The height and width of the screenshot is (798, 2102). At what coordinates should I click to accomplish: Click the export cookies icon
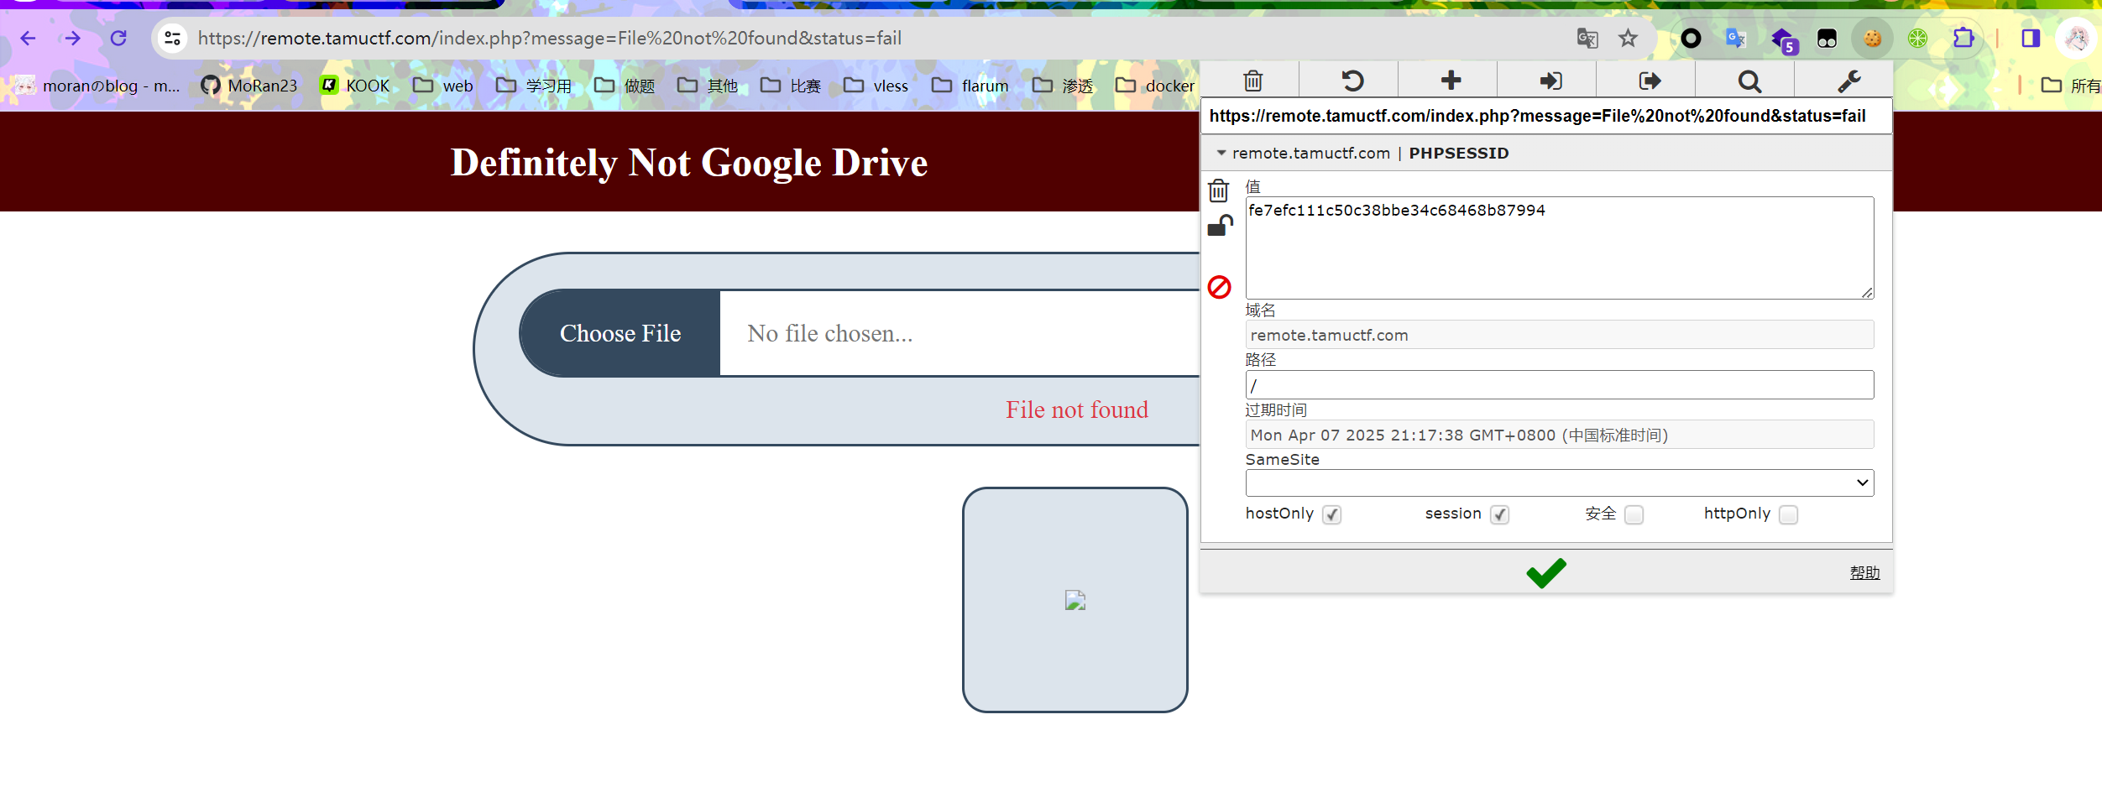pos(1649,81)
